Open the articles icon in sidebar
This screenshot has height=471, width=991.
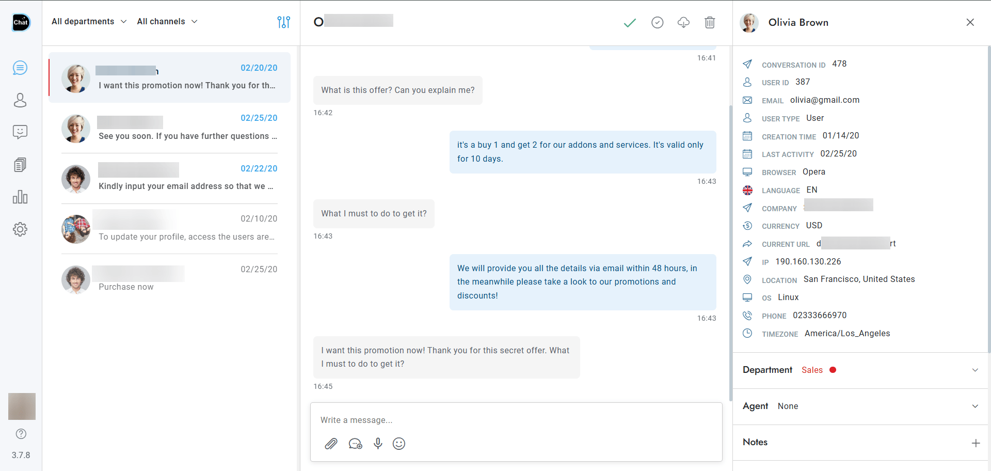pos(20,165)
